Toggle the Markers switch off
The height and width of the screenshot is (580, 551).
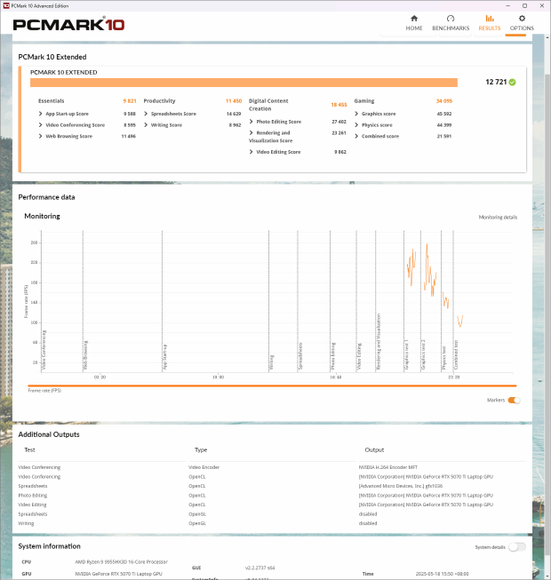(514, 401)
